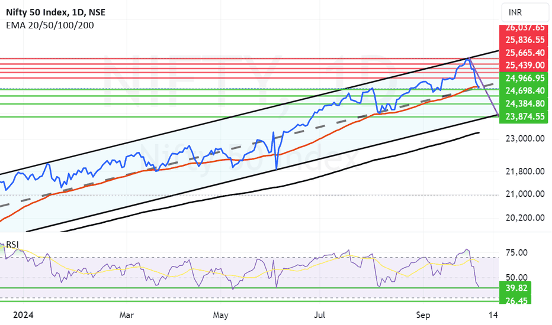The image size is (552, 325).
Task: Click the 25,439.00 resistance price label
Action: (x=524, y=66)
